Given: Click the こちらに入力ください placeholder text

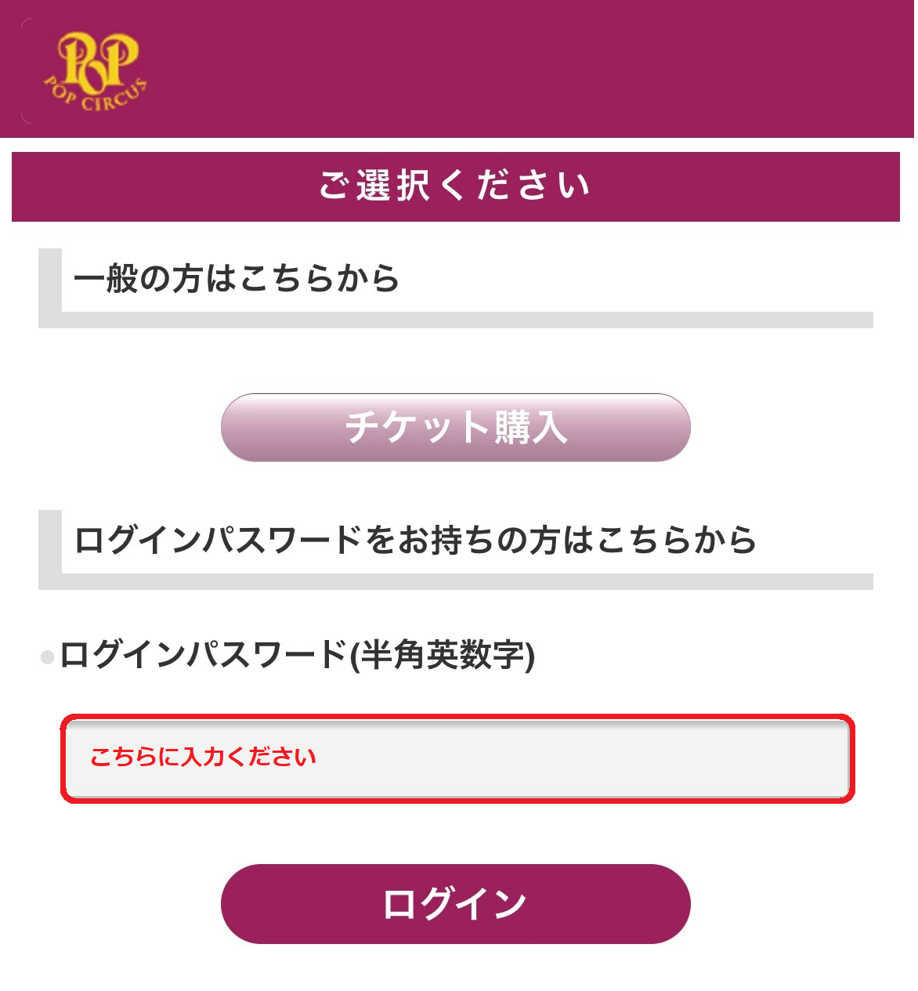Looking at the screenshot, I should pos(203,757).
